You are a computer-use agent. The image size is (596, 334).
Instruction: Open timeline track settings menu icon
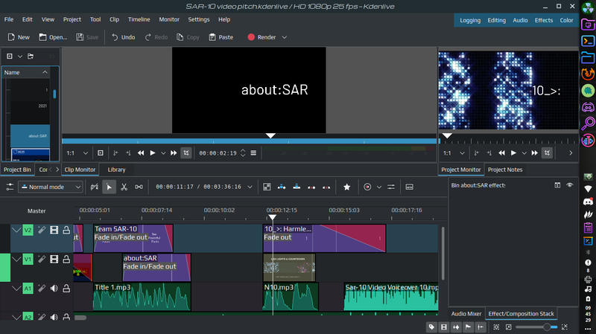coord(10,187)
